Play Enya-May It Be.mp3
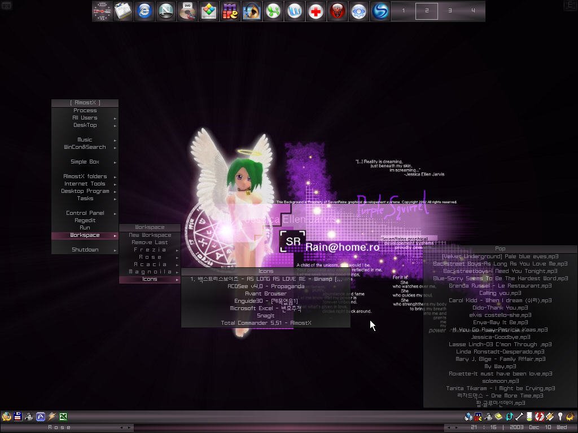Screen dimensions: 578x433 click(500, 322)
